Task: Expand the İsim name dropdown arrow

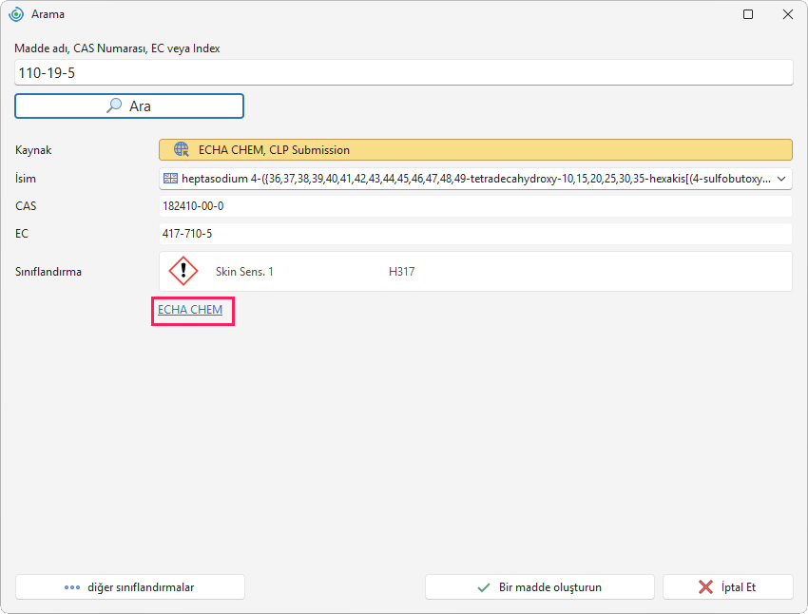Action: (781, 179)
